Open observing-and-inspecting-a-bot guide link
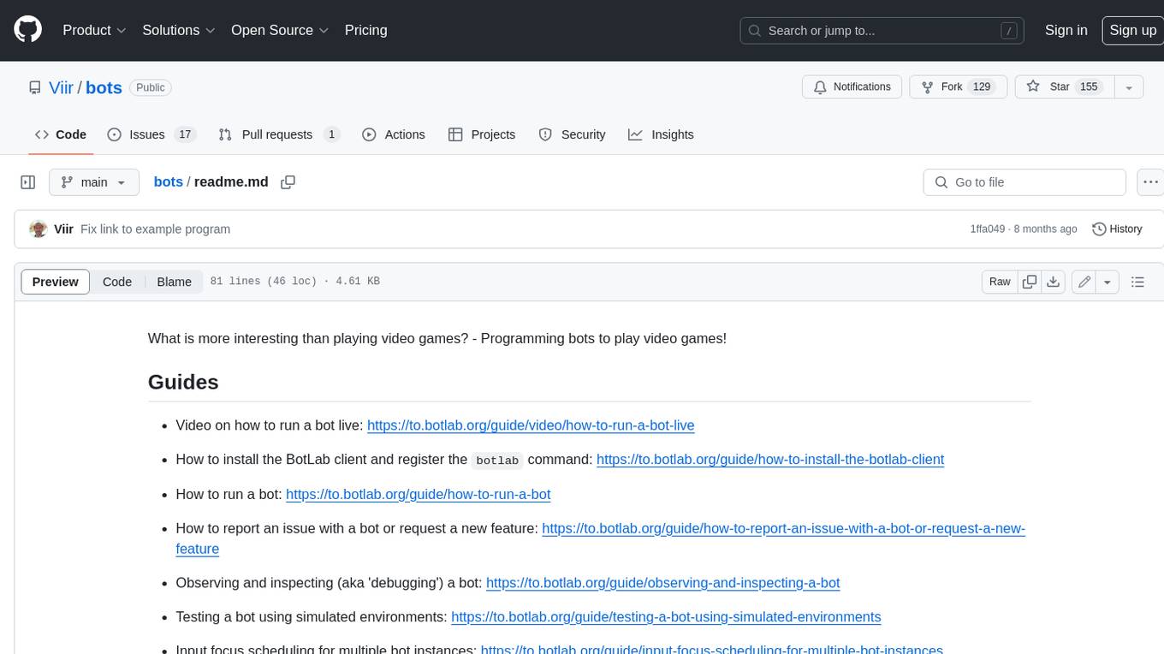1164x654 pixels. point(662,583)
